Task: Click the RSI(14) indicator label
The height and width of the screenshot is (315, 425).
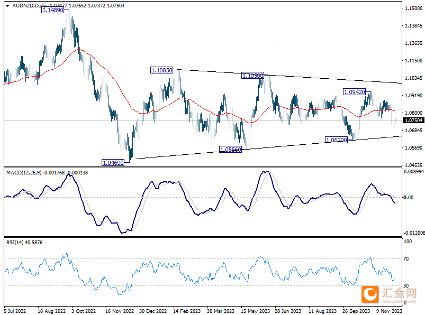Action: pyautogui.click(x=15, y=243)
